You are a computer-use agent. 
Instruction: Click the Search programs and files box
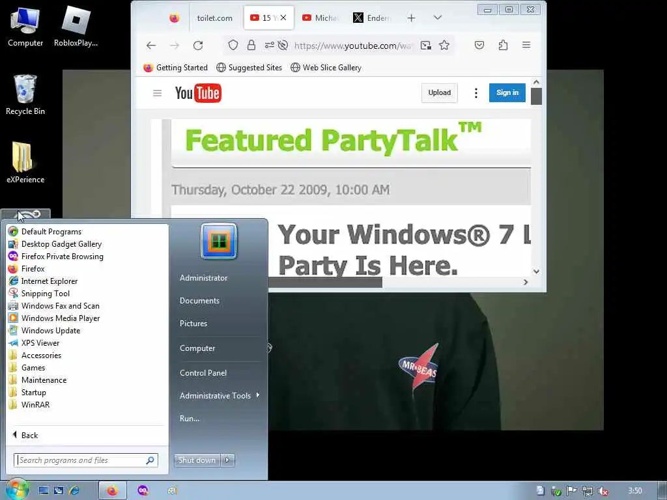pyautogui.click(x=86, y=460)
